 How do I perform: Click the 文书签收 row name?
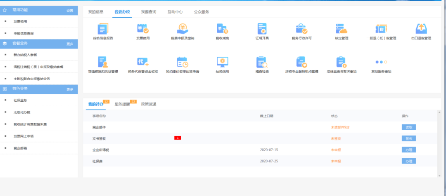click(99, 139)
